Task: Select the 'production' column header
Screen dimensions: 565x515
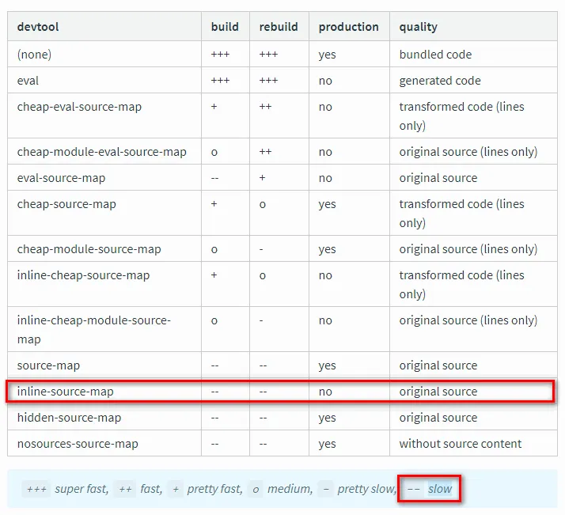Action: 348,27
